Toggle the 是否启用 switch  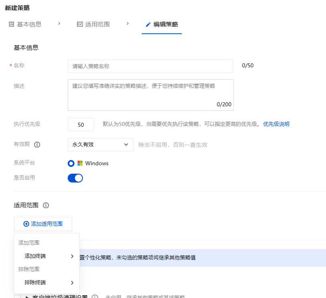(75, 178)
